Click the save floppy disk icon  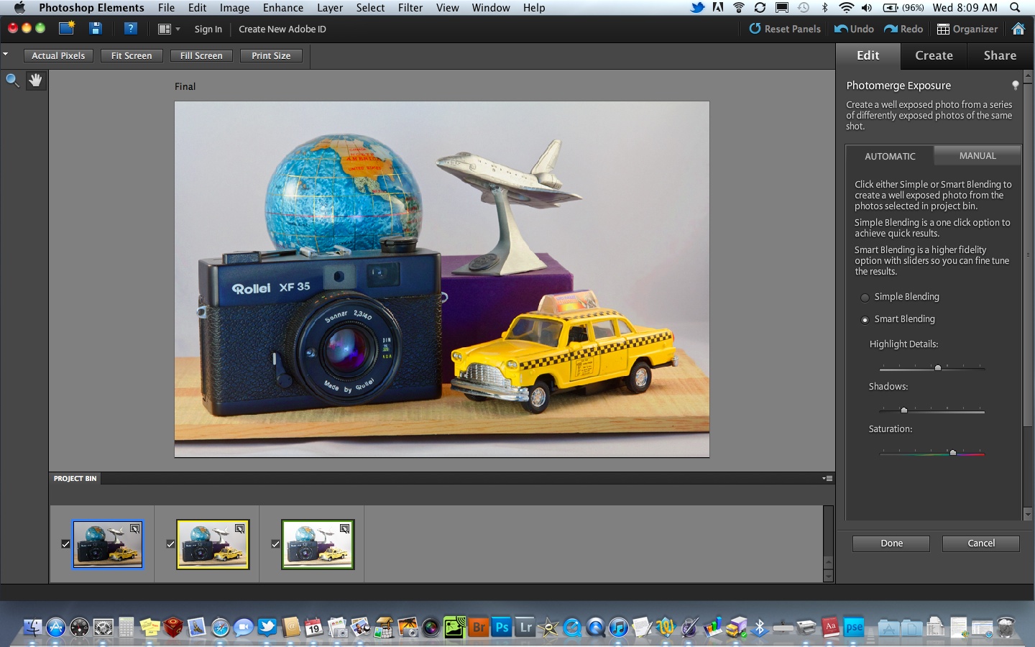(x=95, y=29)
